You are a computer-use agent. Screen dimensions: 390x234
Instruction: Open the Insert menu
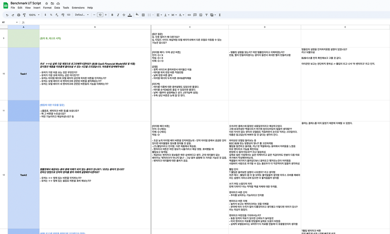coord(37,8)
